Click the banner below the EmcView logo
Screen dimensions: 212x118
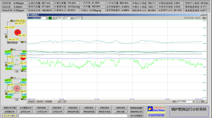point(156,115)
